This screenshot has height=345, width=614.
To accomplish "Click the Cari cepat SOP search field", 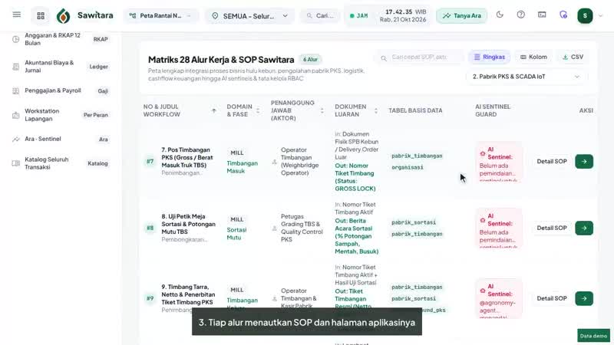I will tap(420, 57).
